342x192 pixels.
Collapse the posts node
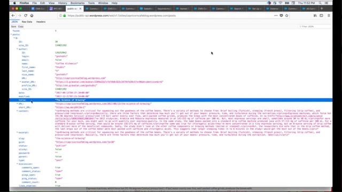[x=11, y=34]
